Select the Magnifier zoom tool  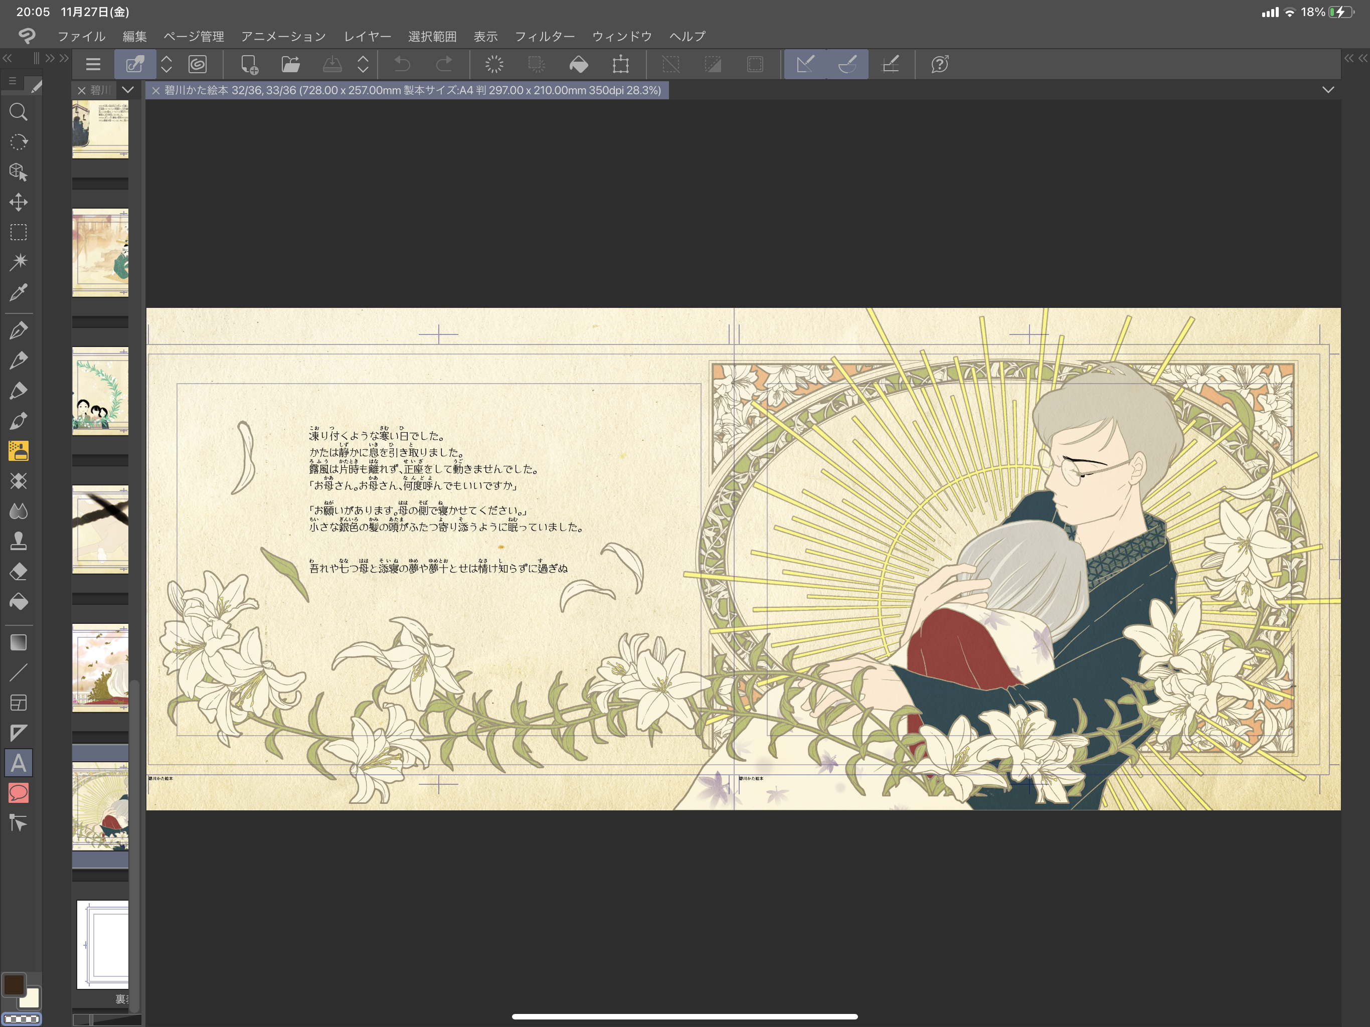coord(19,112)
